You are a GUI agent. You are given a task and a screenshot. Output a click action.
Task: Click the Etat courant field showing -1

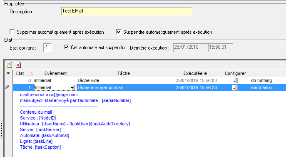[47, 47]
